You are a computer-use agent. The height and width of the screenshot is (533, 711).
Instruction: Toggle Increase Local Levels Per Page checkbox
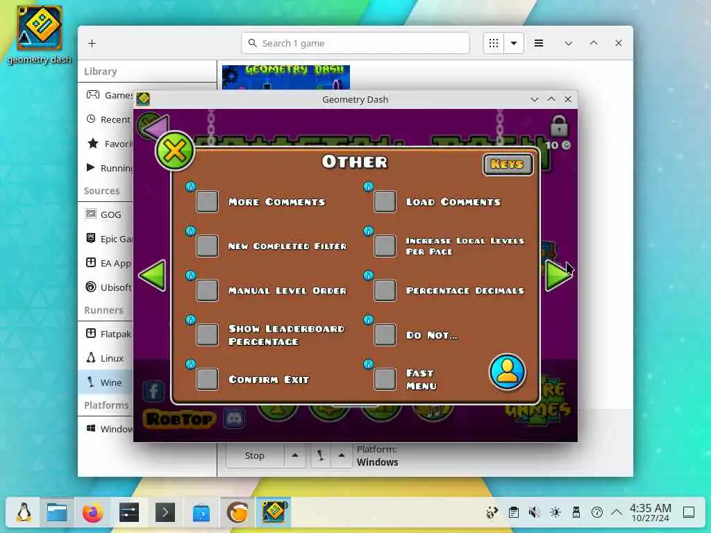point(385,246)
